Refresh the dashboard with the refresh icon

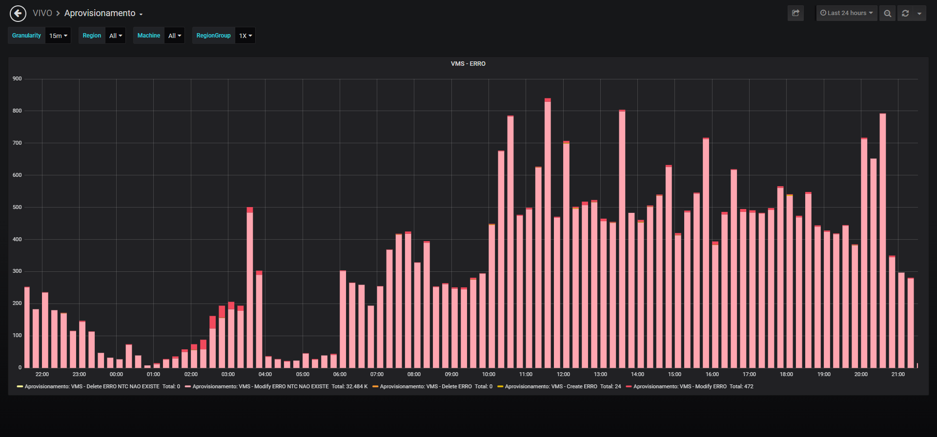905,13
